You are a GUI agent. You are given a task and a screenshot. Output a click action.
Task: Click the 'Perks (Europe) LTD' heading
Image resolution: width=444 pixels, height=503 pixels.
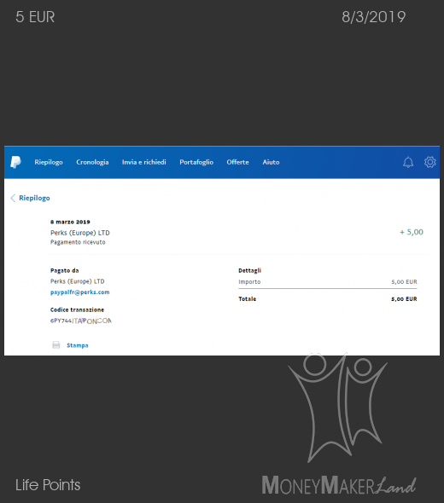80,233
